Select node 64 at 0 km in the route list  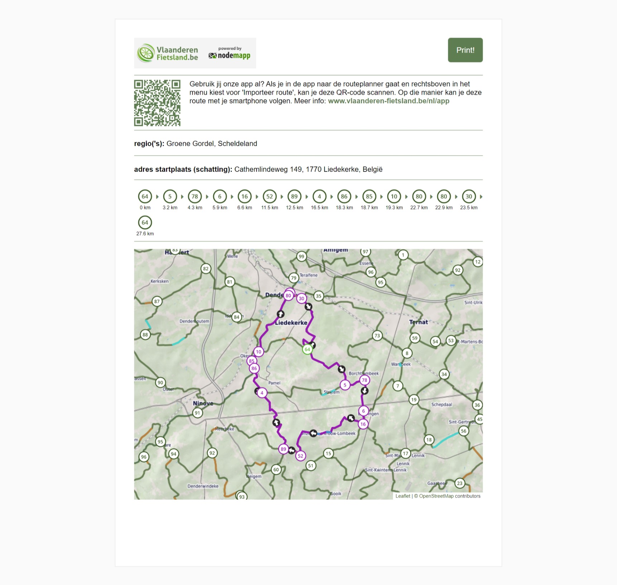coord(145,196)
